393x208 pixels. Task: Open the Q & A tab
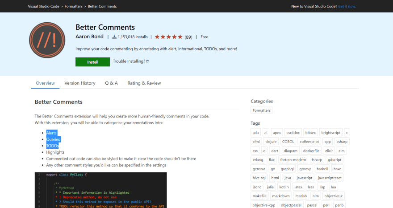tap(111, 83)
